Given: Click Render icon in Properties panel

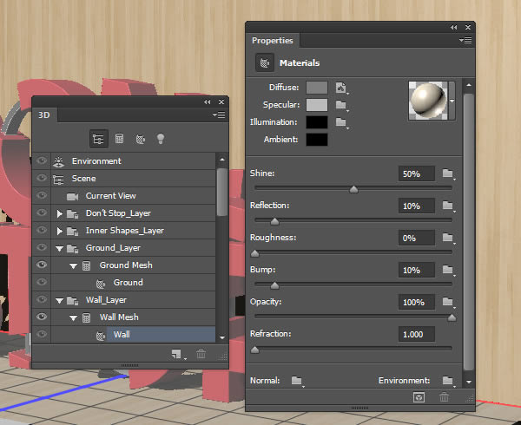Looking at the screenshot, I should tap(419, 397).
